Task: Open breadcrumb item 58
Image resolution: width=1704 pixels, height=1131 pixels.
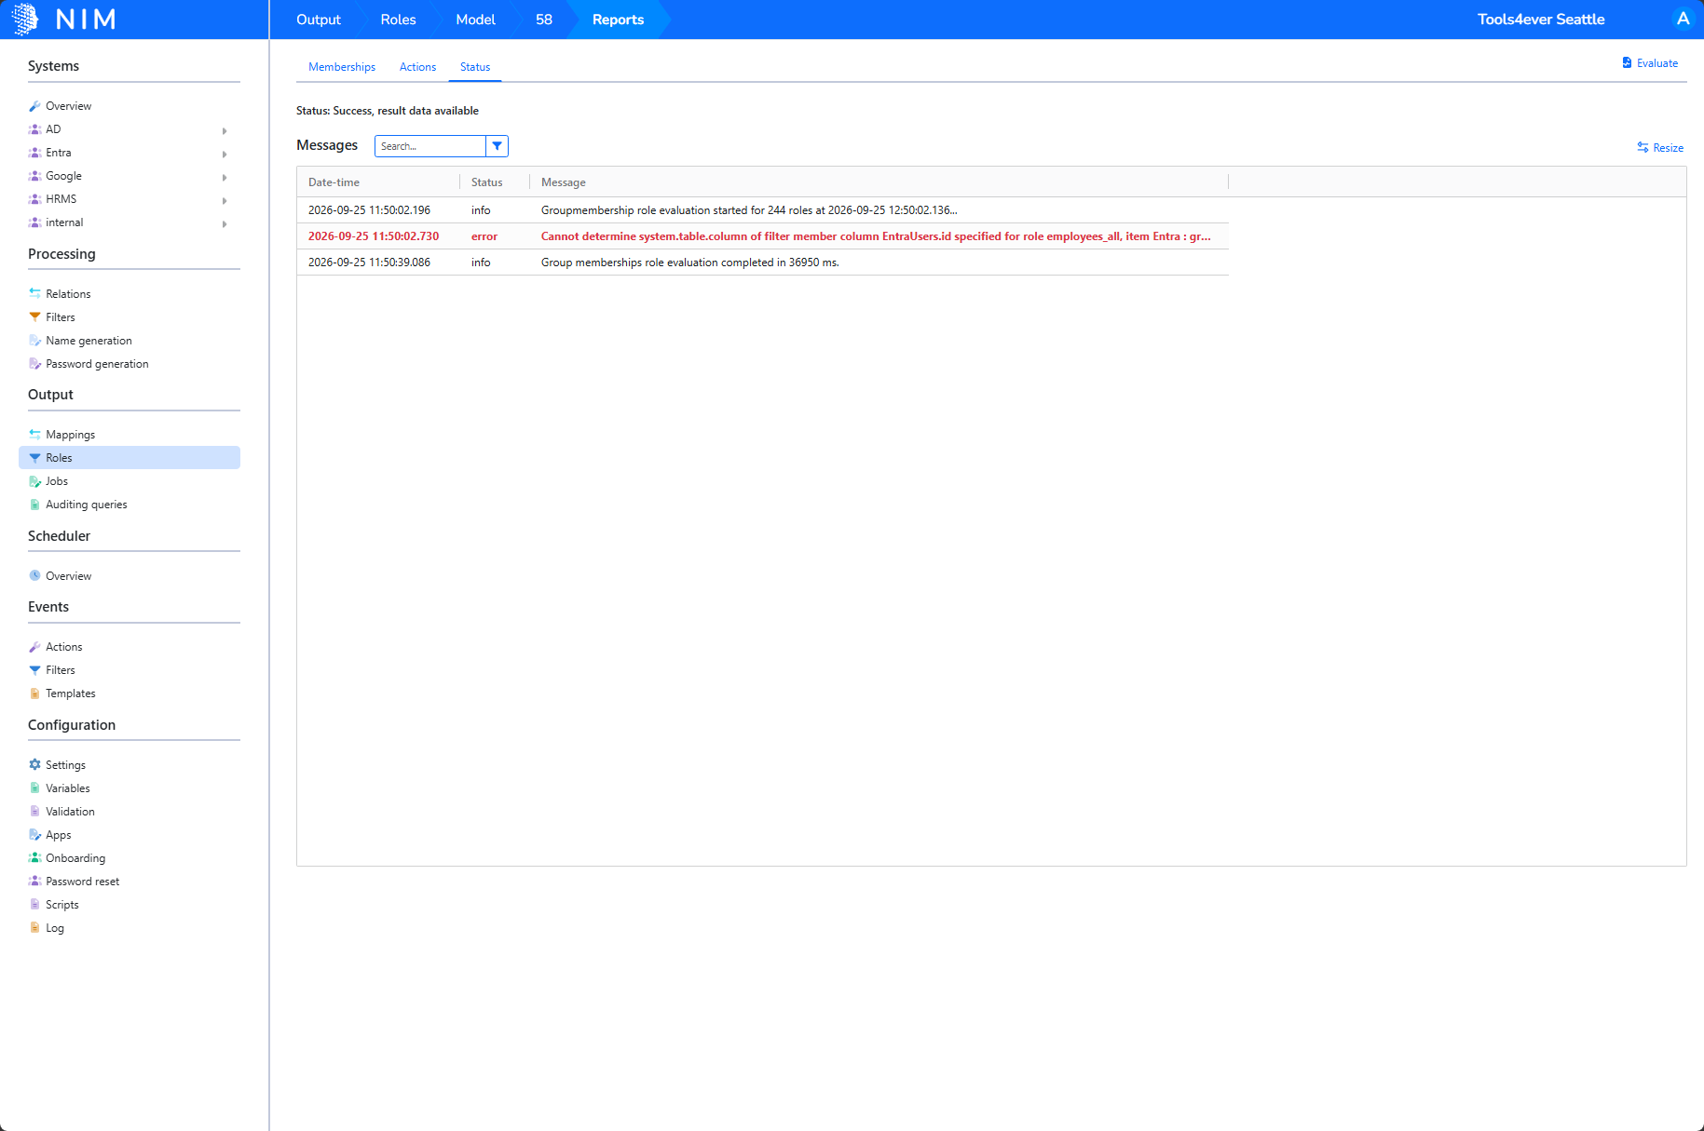Action: point(544,20)
